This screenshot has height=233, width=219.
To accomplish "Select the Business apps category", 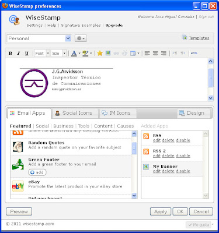I will pyautogui.click(x=63, y=126).
